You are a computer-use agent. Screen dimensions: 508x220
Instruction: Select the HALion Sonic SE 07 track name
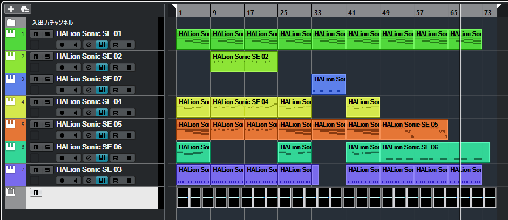click(89, 79)
